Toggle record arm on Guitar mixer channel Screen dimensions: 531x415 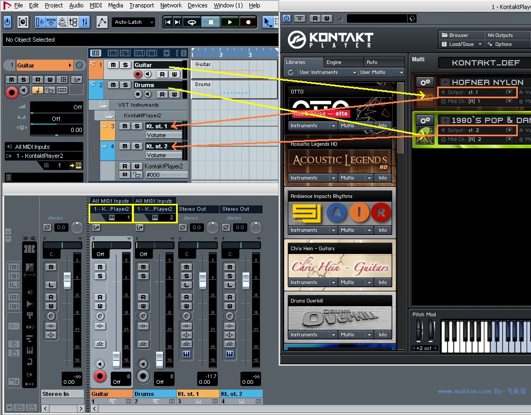(x=100, y=376)
